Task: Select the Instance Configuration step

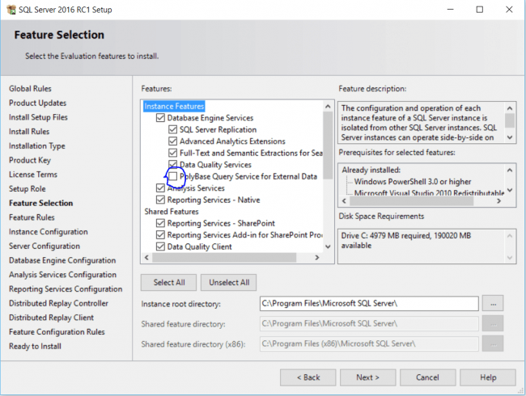Action: pos(49,232)
